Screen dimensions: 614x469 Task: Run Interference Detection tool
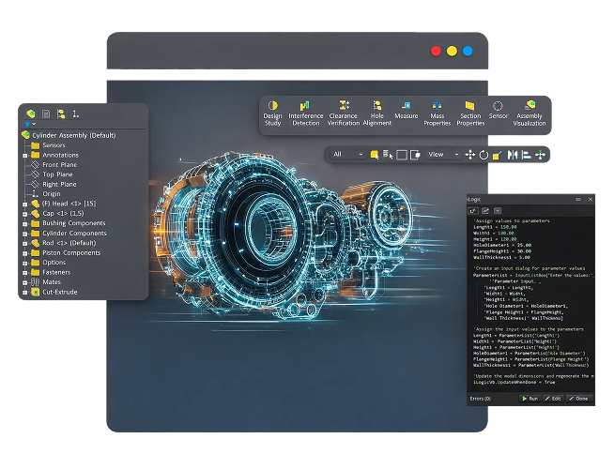click(x=306, y=113)
